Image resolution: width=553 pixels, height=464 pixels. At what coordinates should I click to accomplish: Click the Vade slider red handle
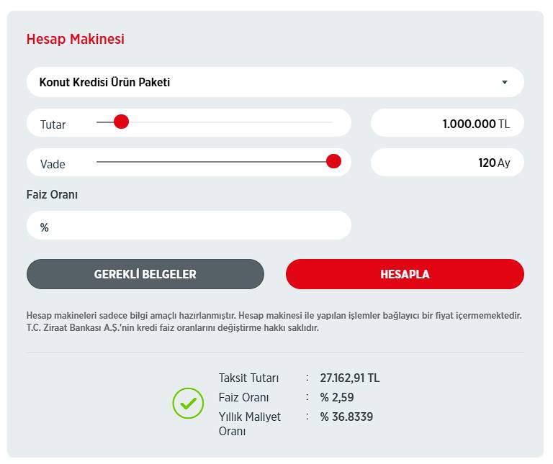tap(333, 161)
